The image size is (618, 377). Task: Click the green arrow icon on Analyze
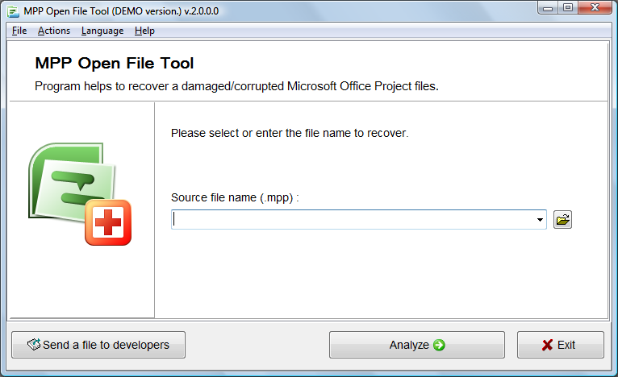point(439,345)
